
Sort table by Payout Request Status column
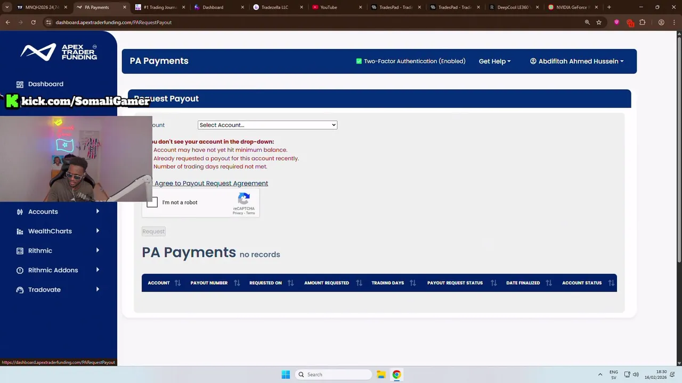462,283
